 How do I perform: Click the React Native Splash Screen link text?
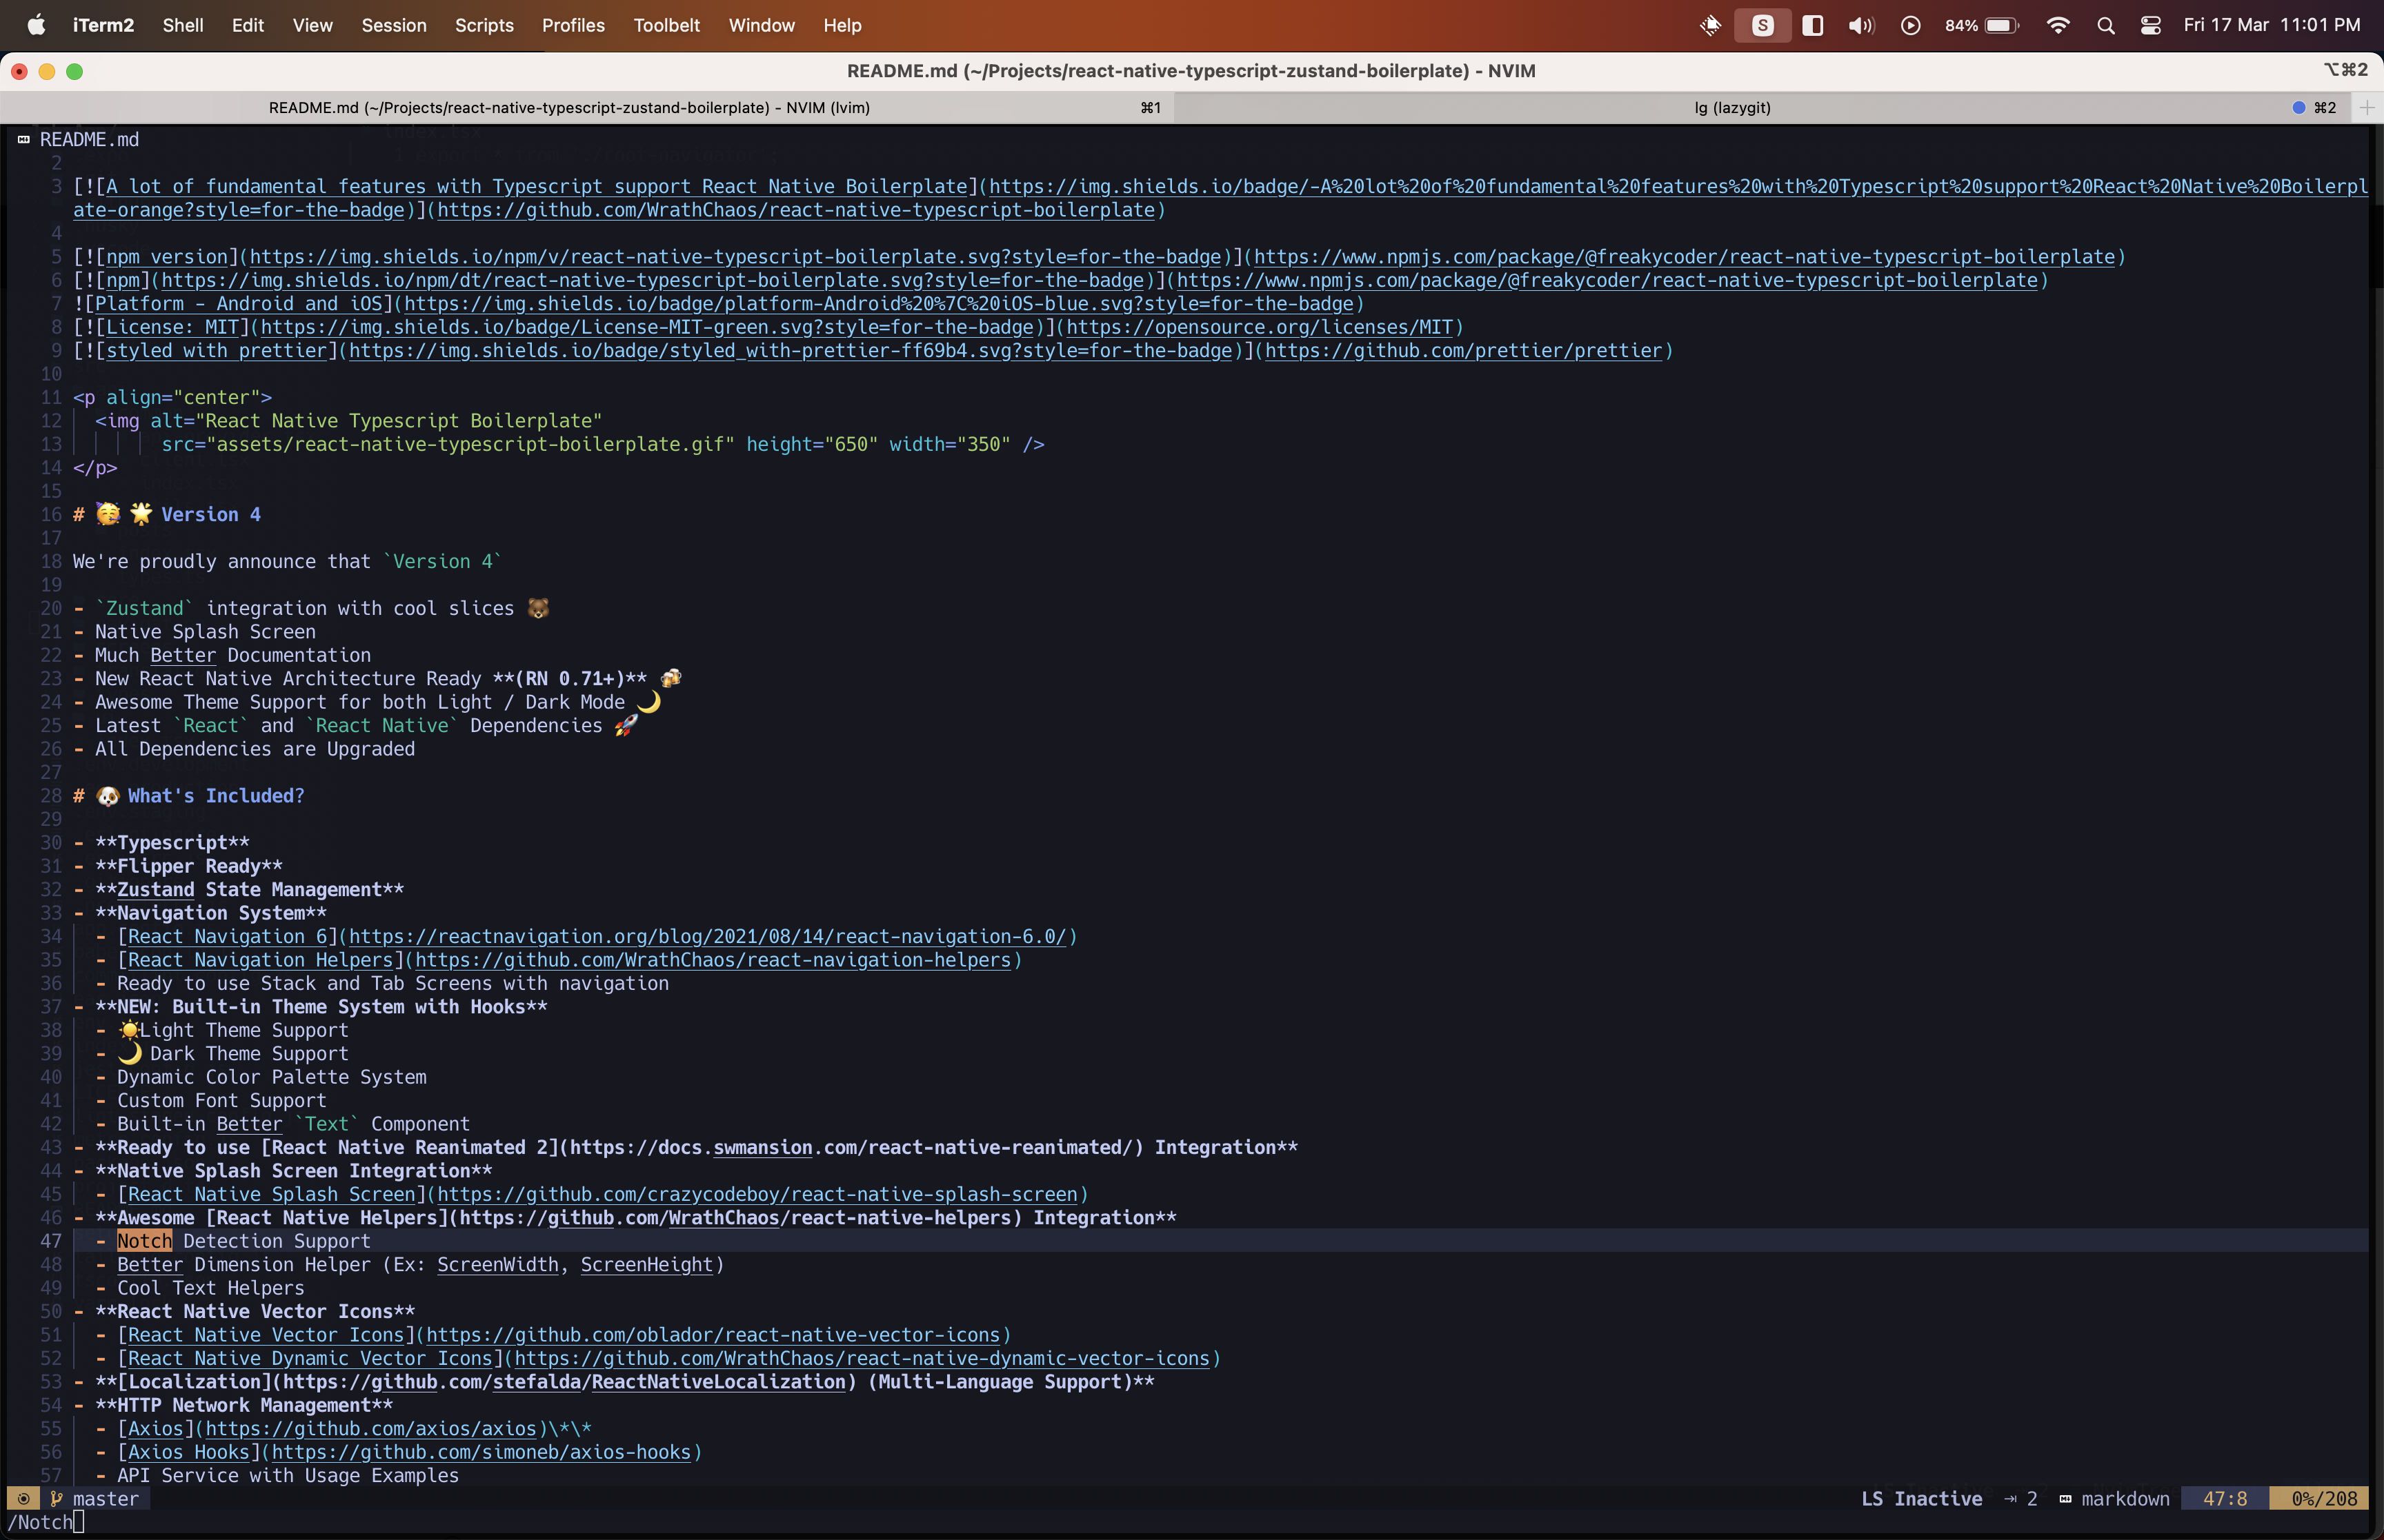pos(270,1194)
